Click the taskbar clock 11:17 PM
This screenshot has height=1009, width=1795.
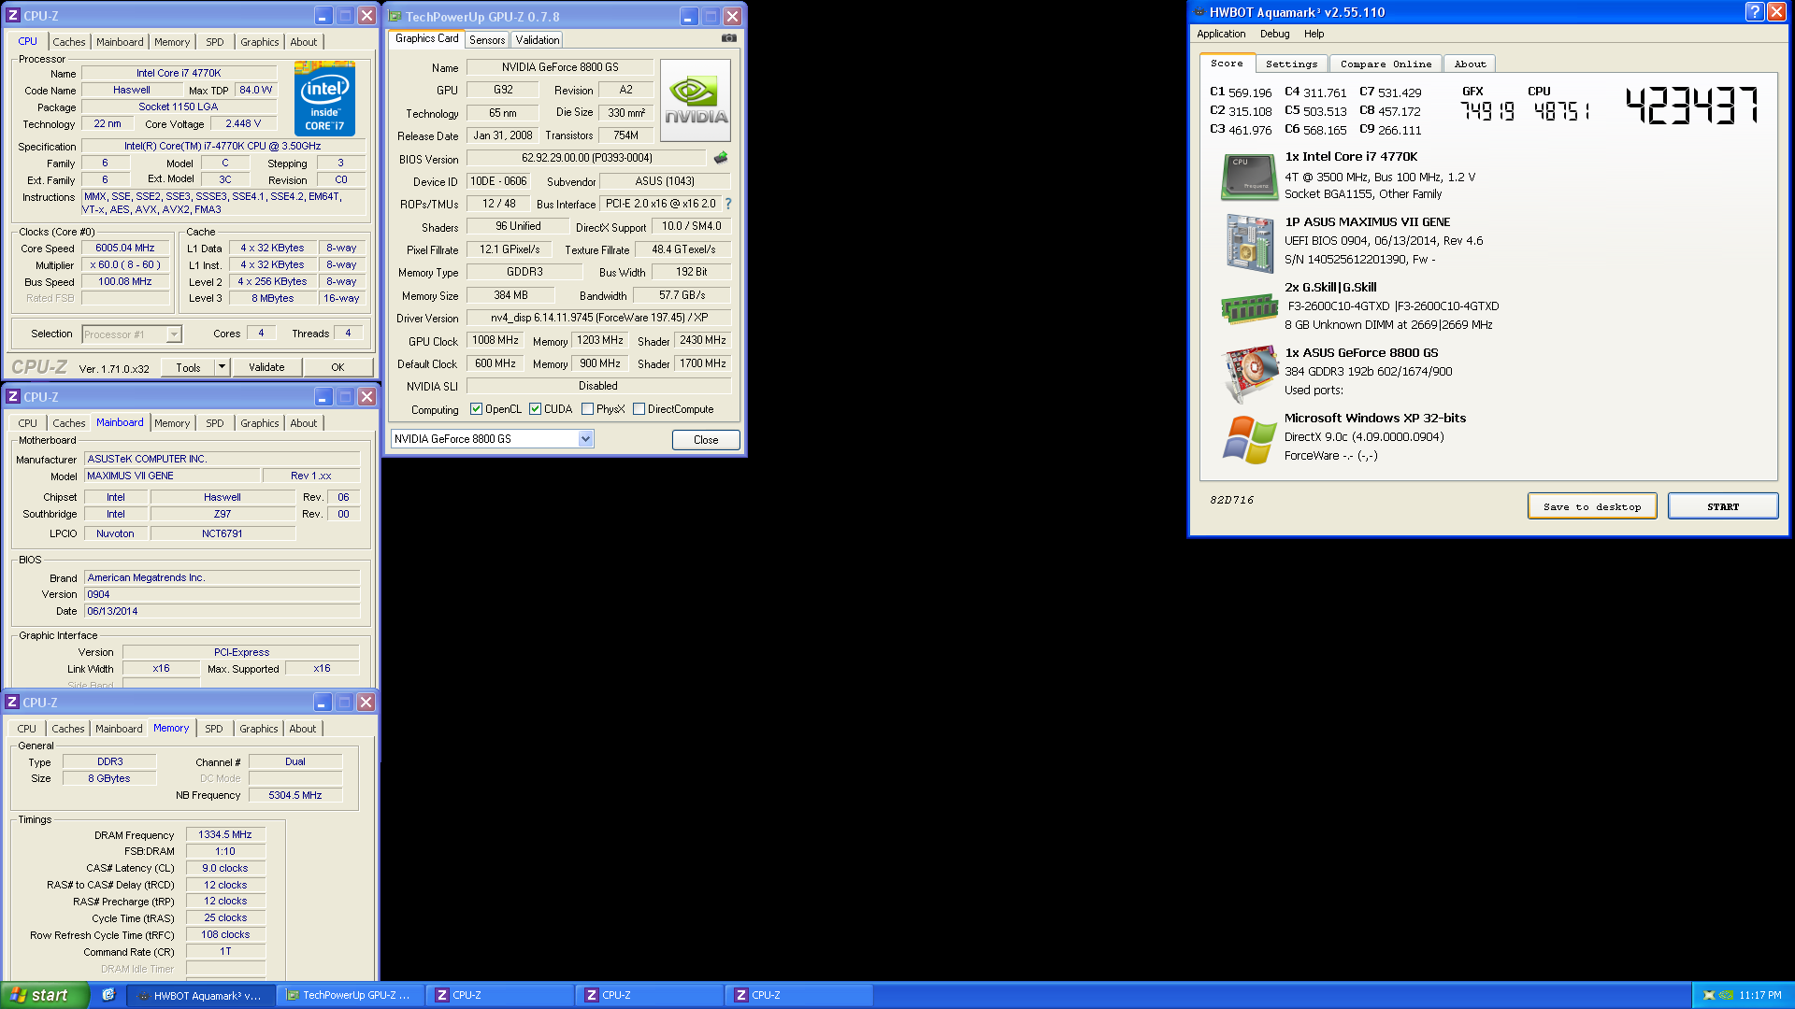coord(1760,995)
